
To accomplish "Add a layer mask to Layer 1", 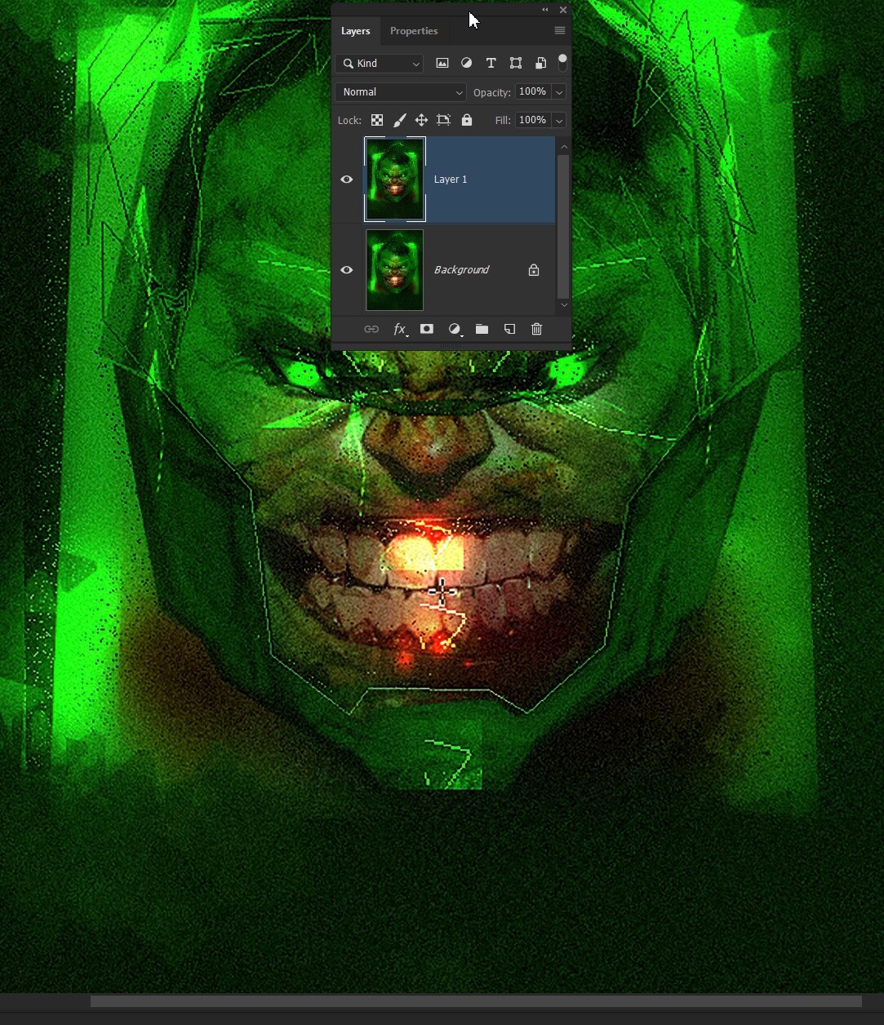I will click(x=427, y=329).
